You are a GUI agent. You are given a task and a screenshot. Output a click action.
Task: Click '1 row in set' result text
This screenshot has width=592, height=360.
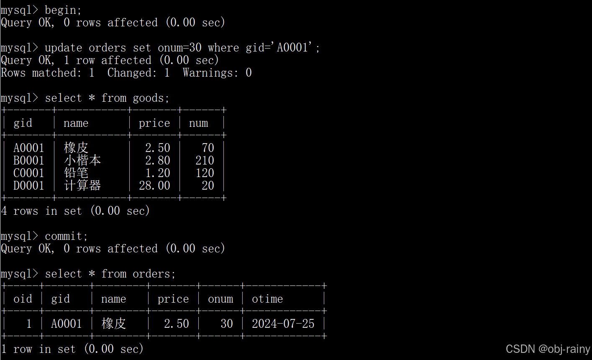pyautogui.click(x=38, y=349)
